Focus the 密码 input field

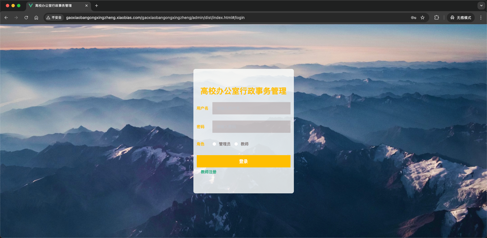(x=251, y=127)
